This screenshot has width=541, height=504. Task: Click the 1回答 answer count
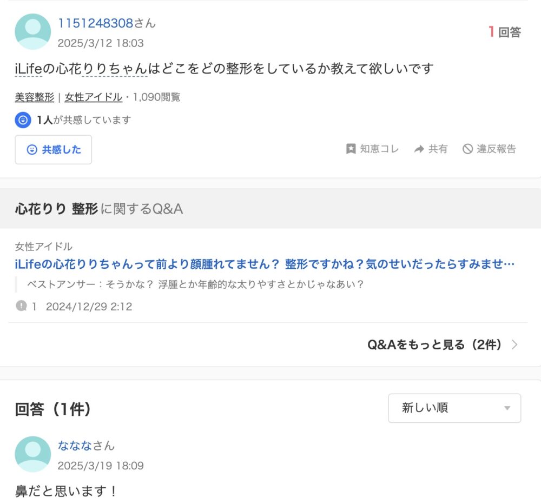505,32
